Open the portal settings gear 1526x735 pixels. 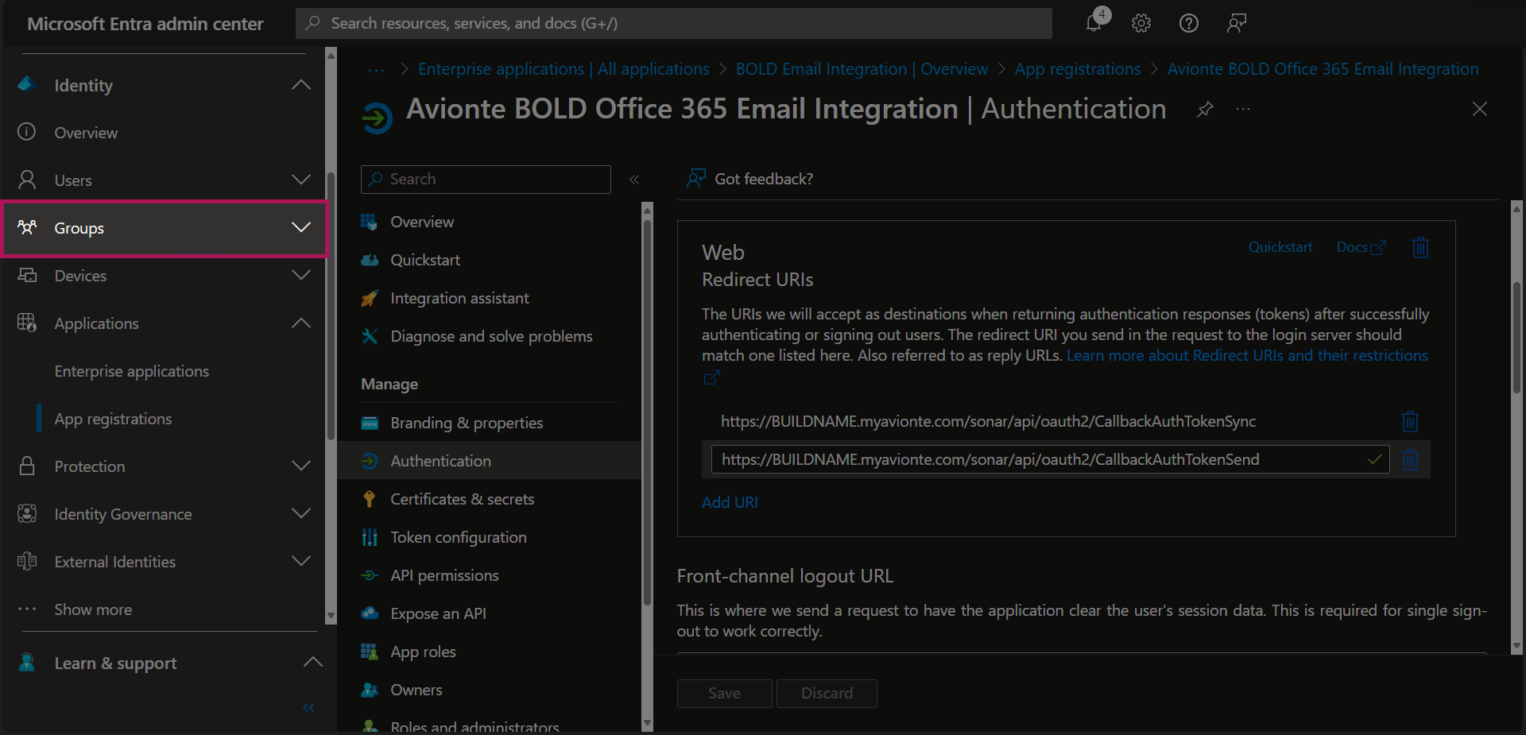click(x=1141, y=23)
